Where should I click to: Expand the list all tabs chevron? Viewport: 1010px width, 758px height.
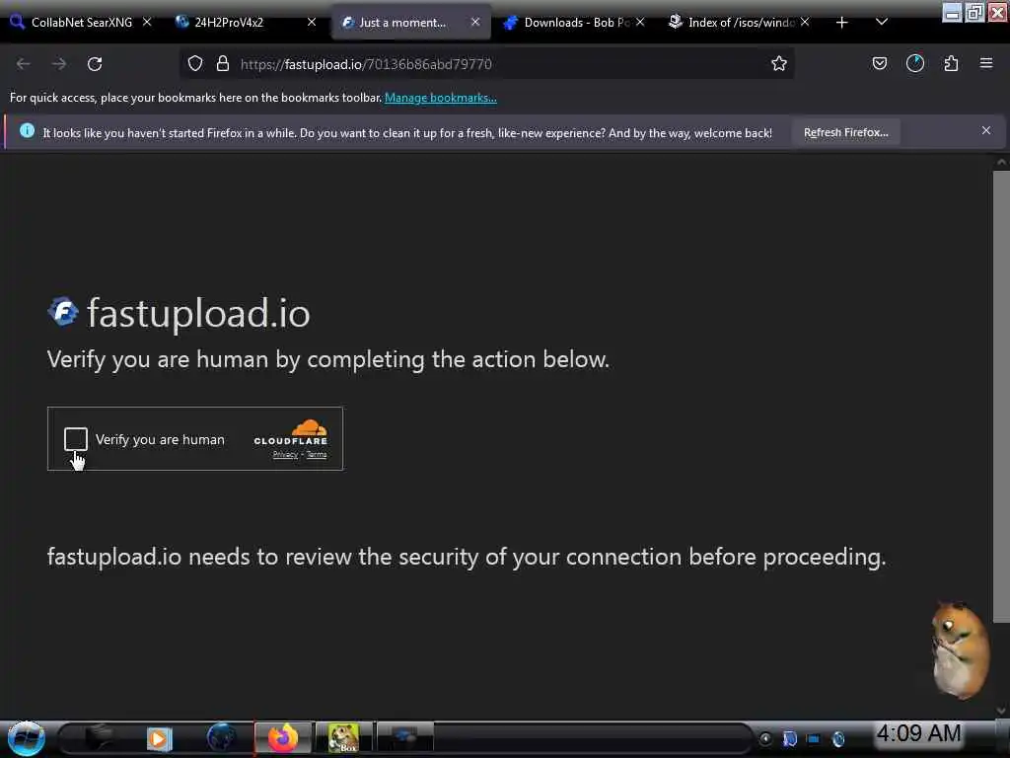(882, 22)
